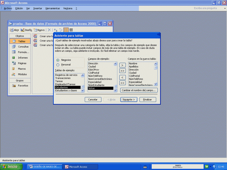Remove all fields with the << button

pos(122,83)
